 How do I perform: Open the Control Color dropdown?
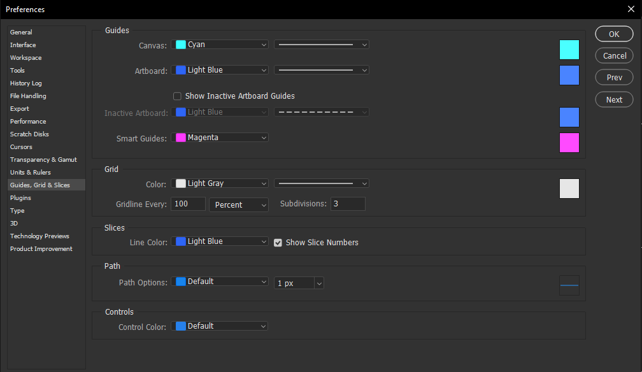[x=220, y=326]
